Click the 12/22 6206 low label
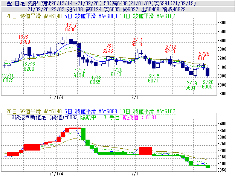This screenshot has height=178, width=235. pos(29,67)
